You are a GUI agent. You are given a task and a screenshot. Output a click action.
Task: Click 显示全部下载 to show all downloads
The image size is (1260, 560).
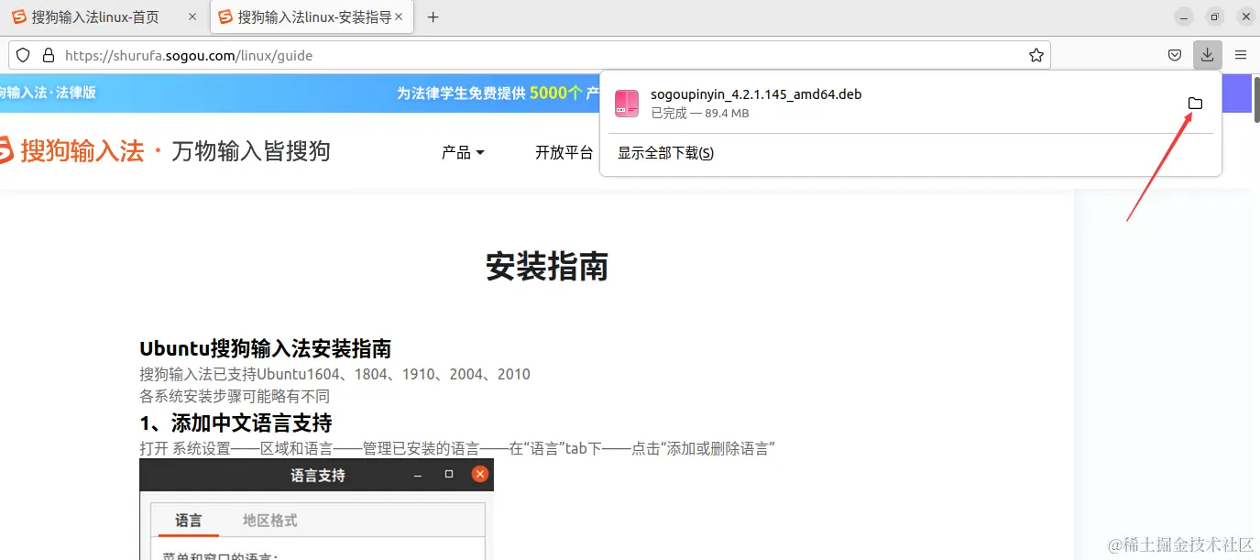coord(665,153)
